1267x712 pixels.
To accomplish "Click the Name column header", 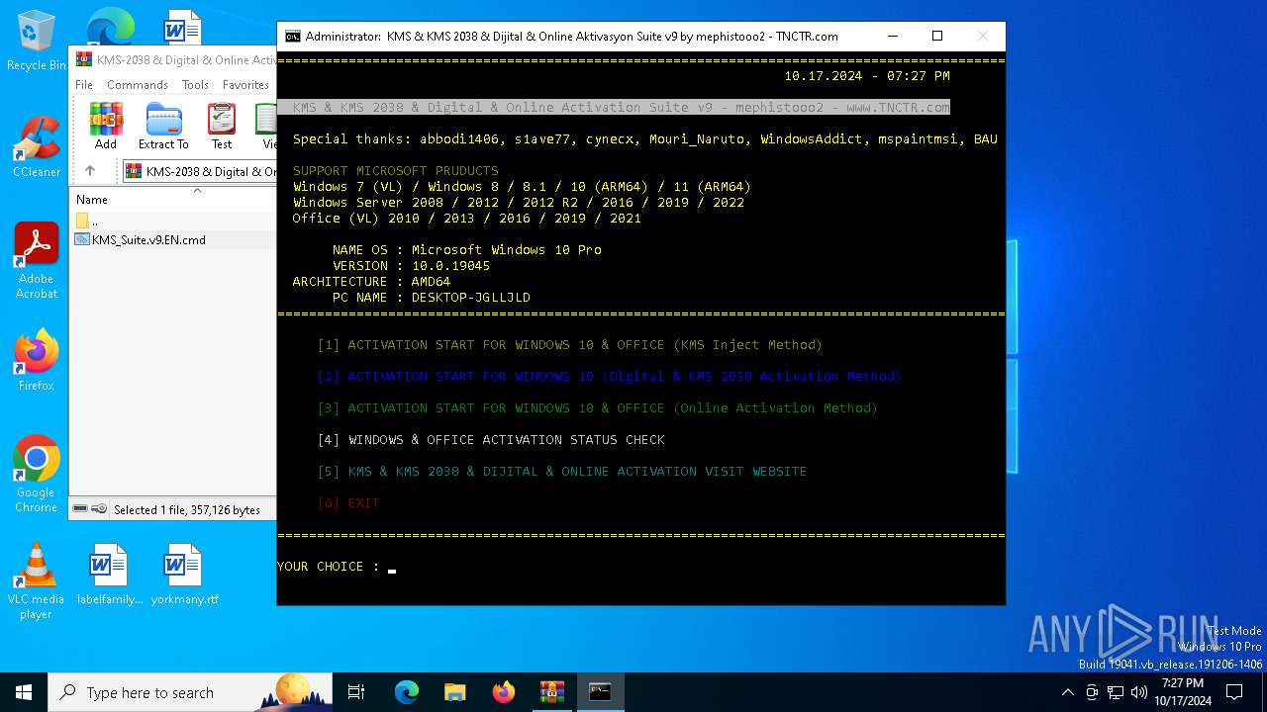I will [x=92, y=199].
